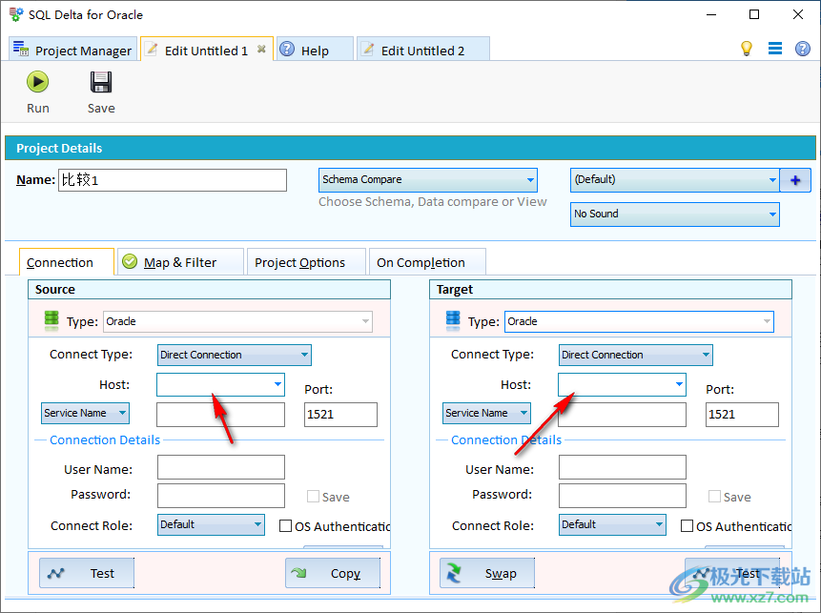Click the Source Test button
Image resolution: width=821 pixels, height=613 pixels.
87,573
